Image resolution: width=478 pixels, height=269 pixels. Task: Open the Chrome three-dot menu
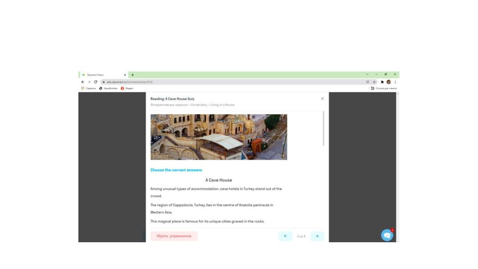point(395,82)
